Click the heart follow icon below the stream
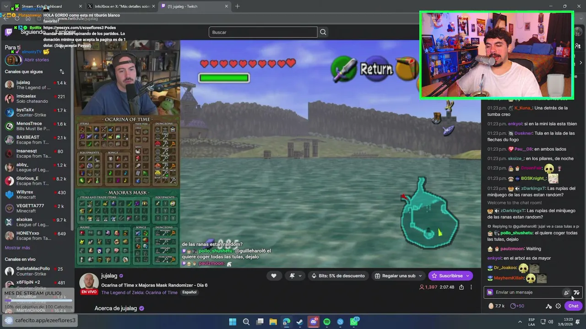Image resolution: width=586 pixels, height=329 pixels. tap(274, 276)
